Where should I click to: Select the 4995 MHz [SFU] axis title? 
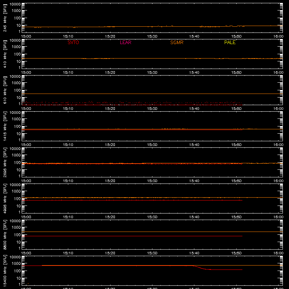[x=5, y=198]
